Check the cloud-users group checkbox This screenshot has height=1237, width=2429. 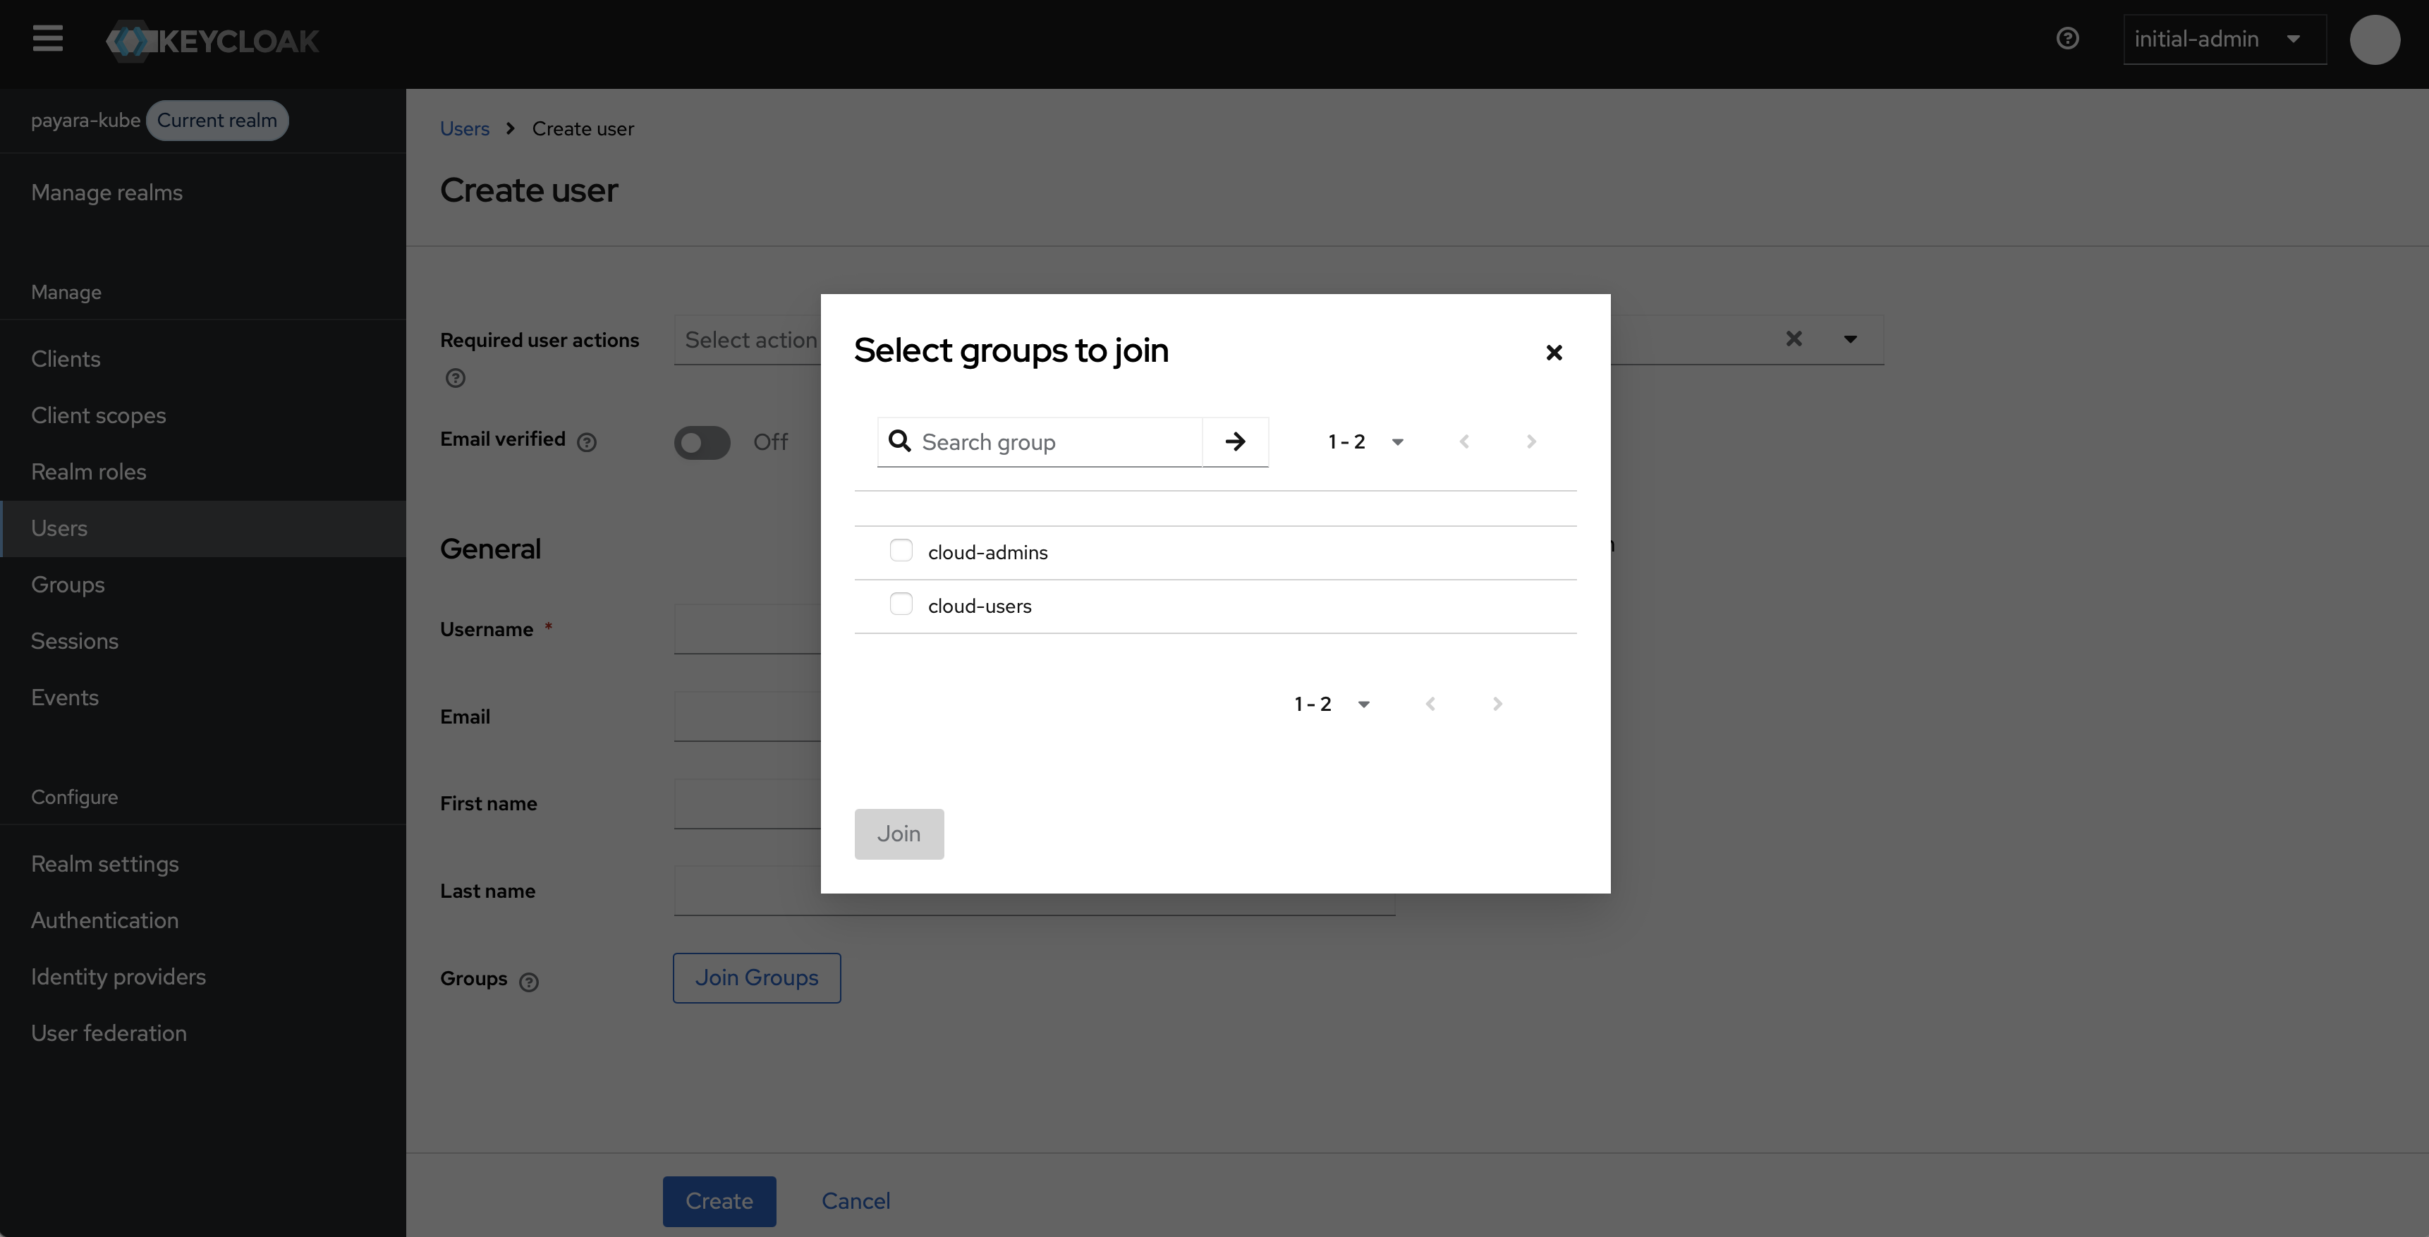tap(901, 604)
